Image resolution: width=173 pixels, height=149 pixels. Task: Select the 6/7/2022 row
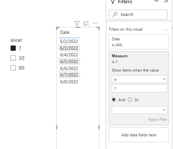tap(69, 75)
